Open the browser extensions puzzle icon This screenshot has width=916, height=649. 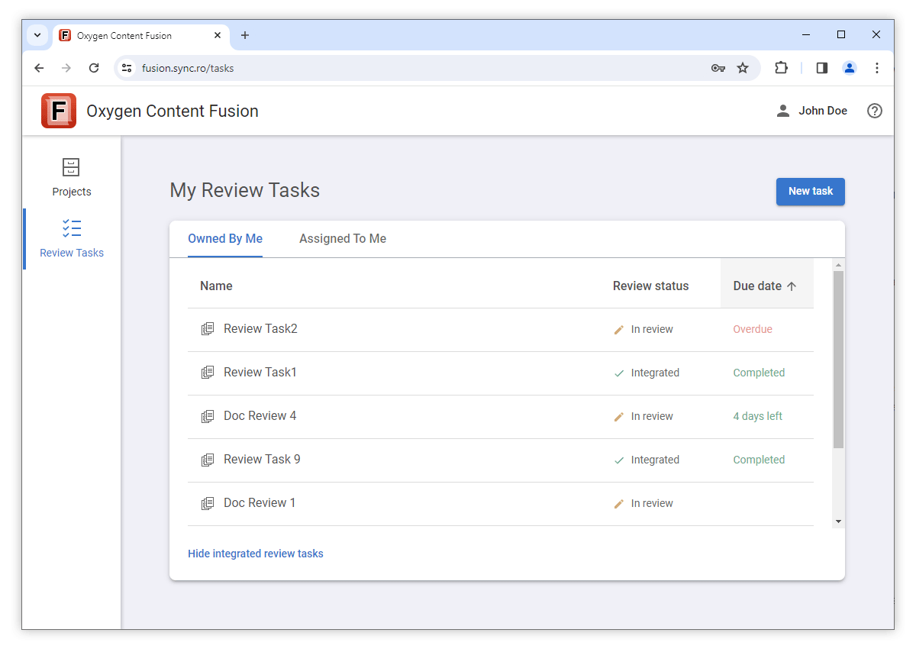coord(781,68)
